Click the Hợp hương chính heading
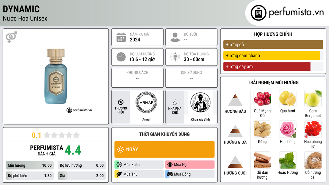329x185 pixels. click(x=273, y=34)
